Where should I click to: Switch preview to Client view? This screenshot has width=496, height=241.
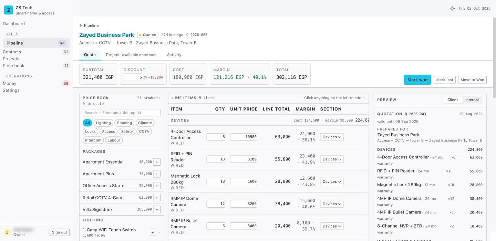(453, 100)
